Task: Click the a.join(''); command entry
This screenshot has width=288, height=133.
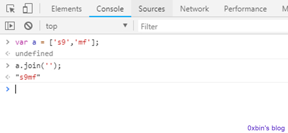Action: pos(38,66)
